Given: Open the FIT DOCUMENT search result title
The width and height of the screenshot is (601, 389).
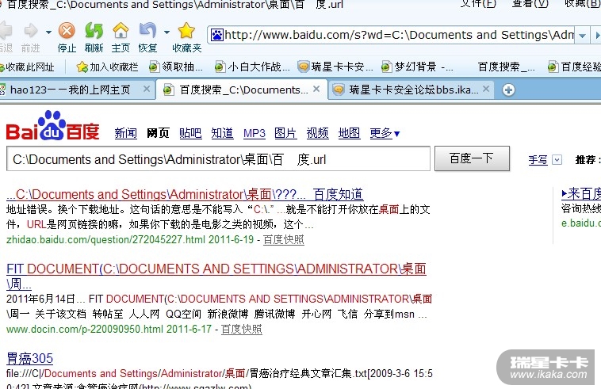Looking at the screenshot, I should pyautogui.click(x=216, y=276).
